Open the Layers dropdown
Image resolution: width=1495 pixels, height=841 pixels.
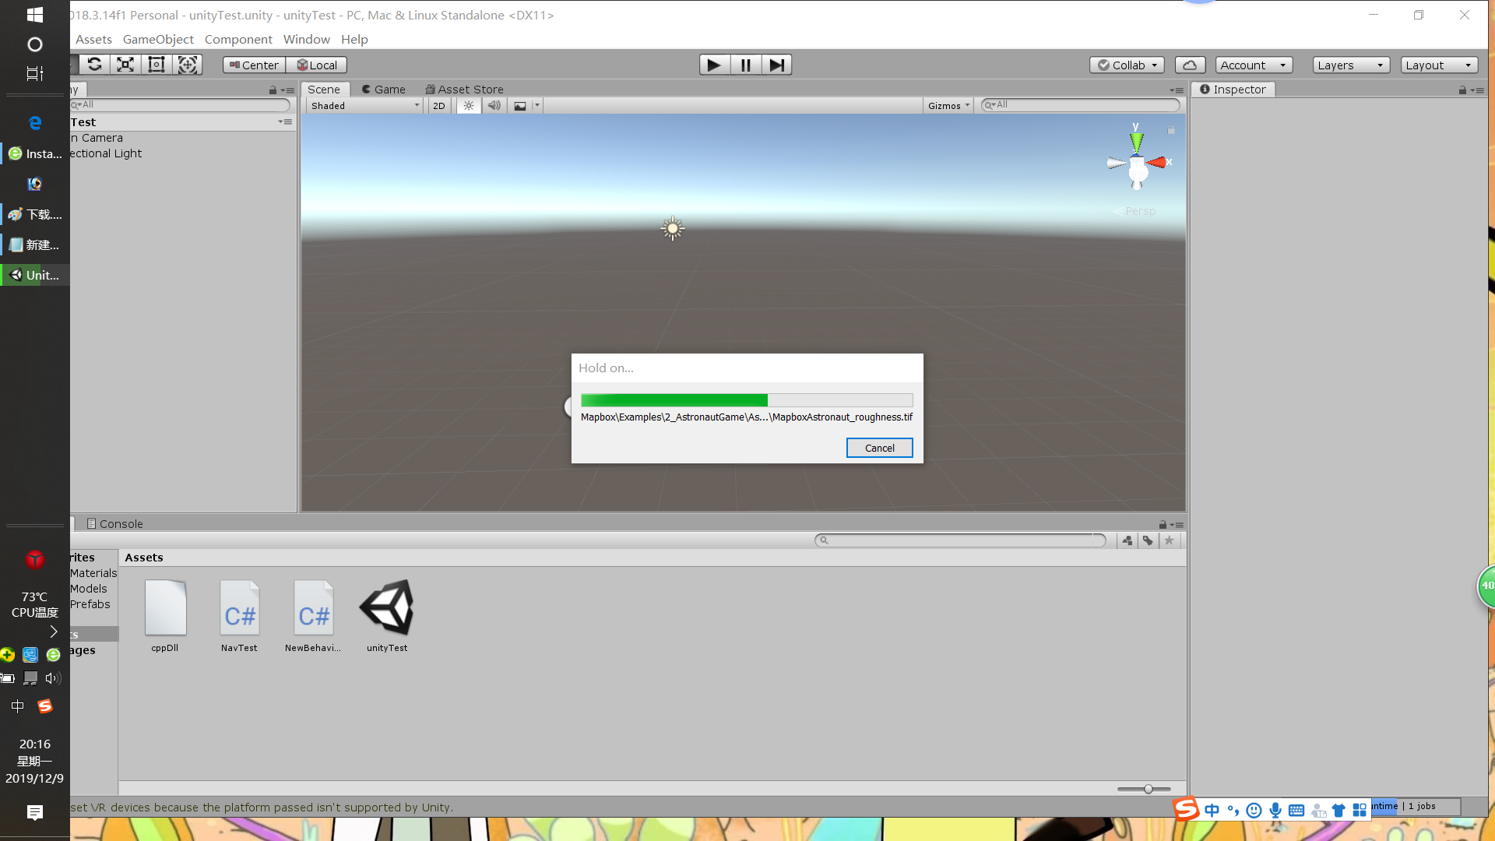pos(1350,65)
